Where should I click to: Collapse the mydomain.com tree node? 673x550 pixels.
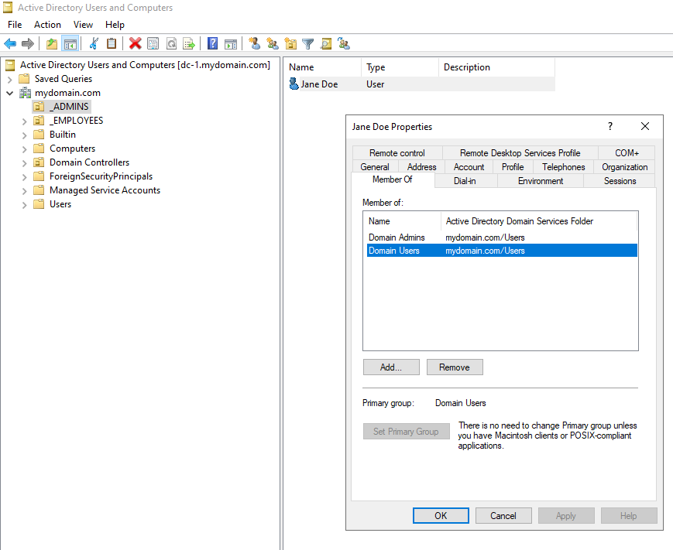pyautogui.click(x=10, y=93)
